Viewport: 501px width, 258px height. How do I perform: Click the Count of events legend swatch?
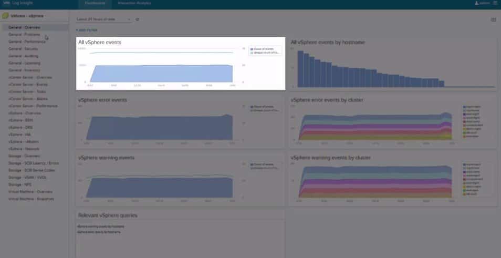(x=252, y=49)
